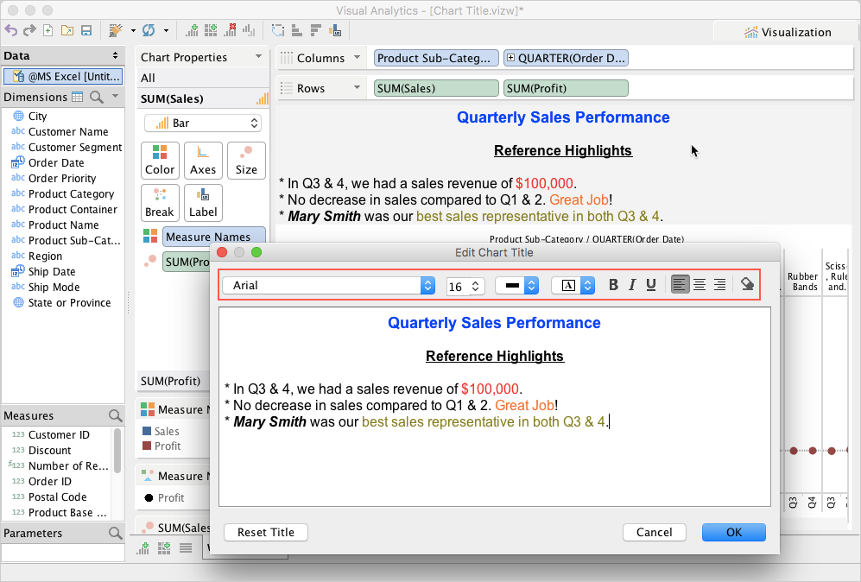Click the sort ascending bars icon
Screen dimensions: 861x582
click(x=297, y=31)
